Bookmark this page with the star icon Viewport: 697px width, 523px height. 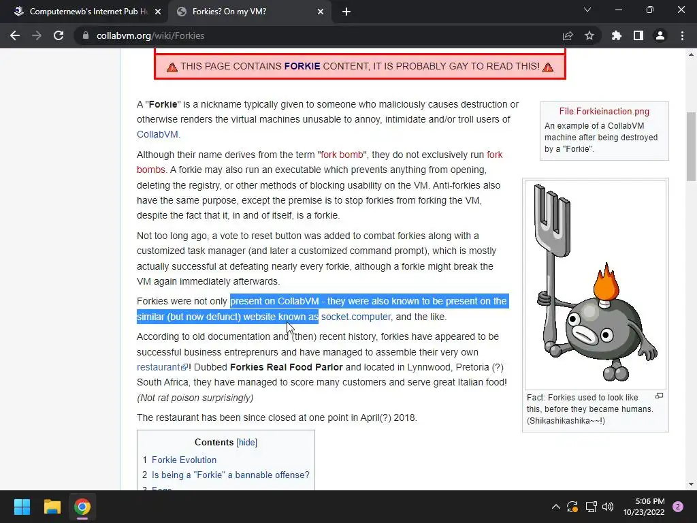click(589, 35)
